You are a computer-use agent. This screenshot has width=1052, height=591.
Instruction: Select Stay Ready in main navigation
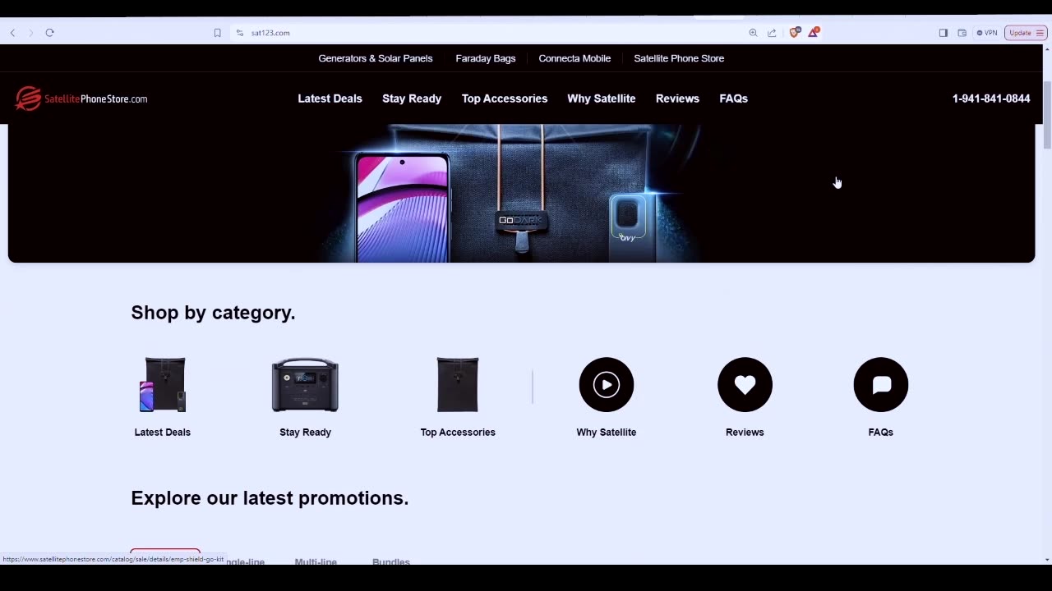(412, 98)
